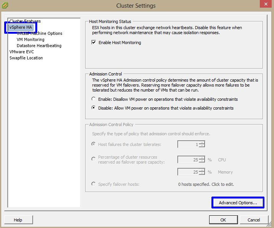Decrease the CPU percentage value
Viewport: 274px width, 228px height.
pos(202,161)
